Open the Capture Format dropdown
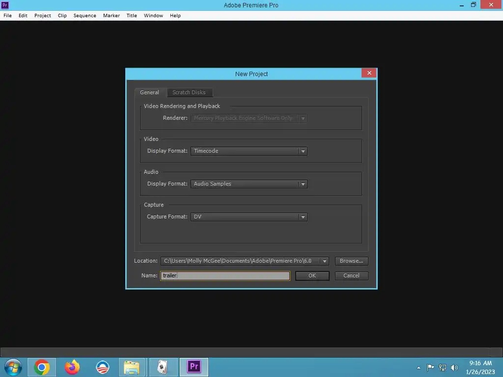Screen dimensions: 503x377 249,216
